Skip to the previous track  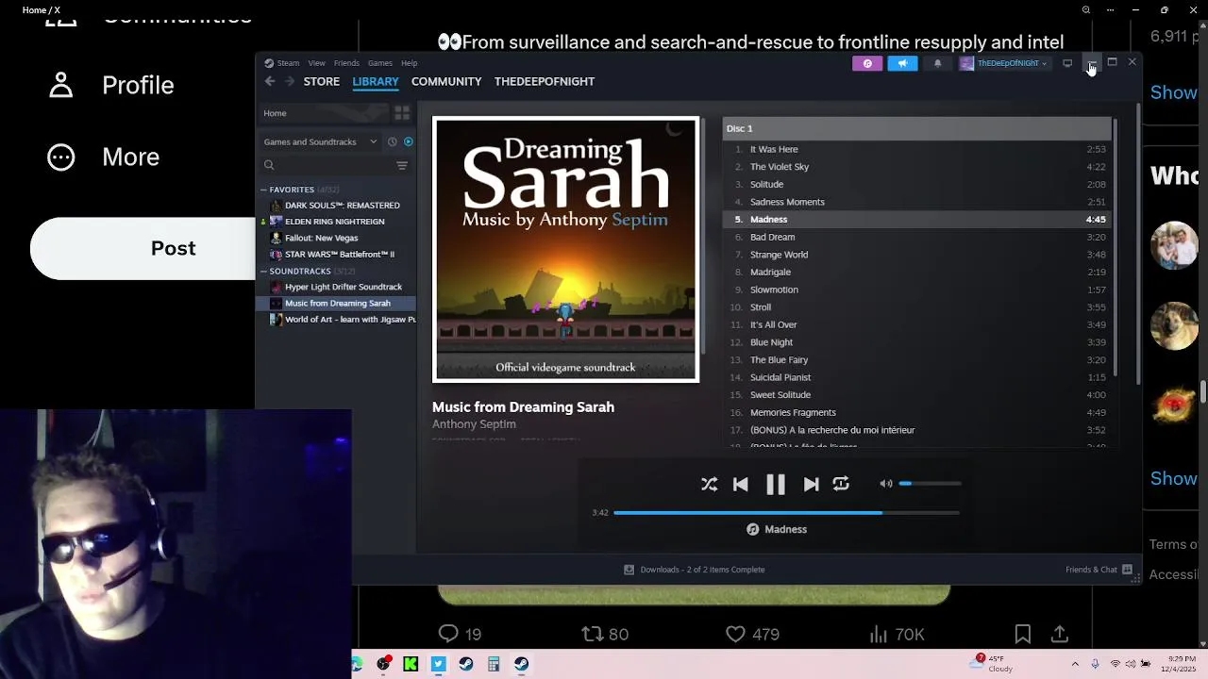[x=741, y=484]
